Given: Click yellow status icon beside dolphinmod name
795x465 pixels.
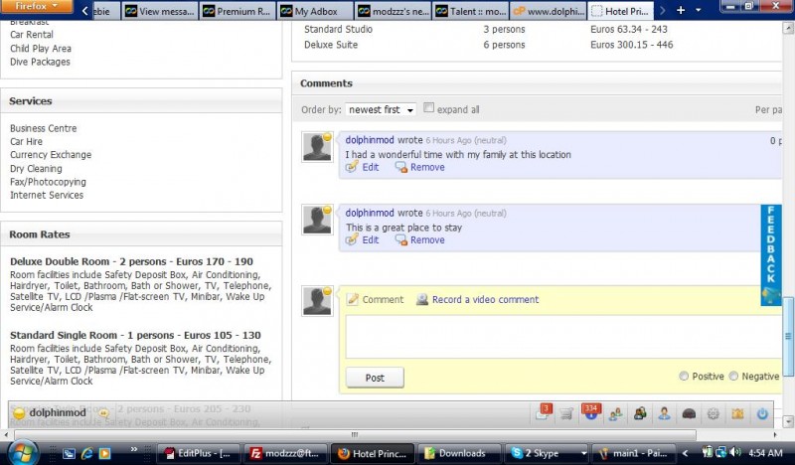Looking at the screenshot, I should pyautogui.click(x=19, y=412).
